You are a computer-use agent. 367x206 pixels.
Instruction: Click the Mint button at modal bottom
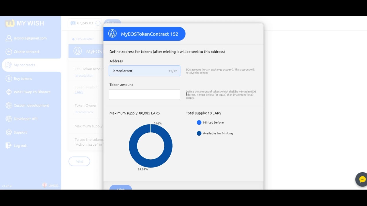(x=121, y=188)
